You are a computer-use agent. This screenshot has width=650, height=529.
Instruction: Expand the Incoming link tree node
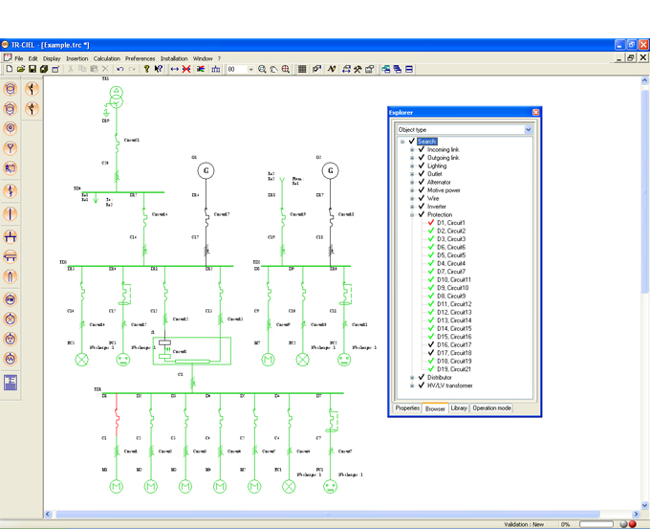412,150
